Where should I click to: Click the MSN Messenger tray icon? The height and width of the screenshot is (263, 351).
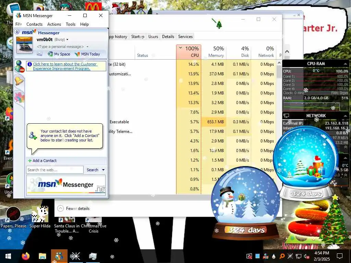click(x=266, y=256)
